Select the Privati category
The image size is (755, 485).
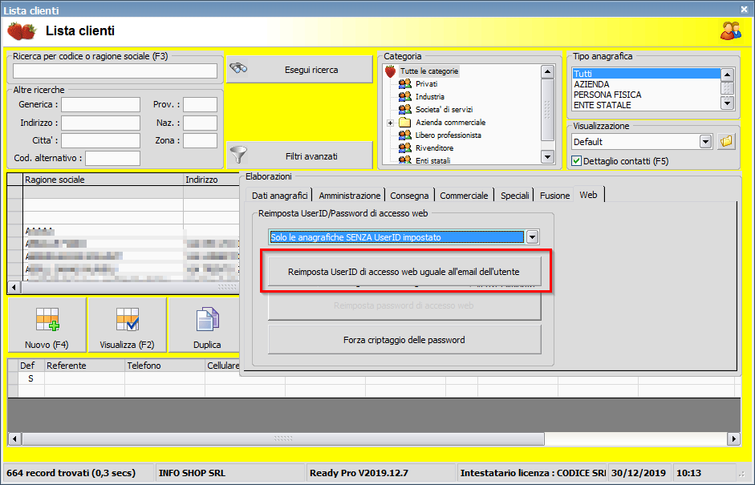pyautogui.click(x=427, y=84)
